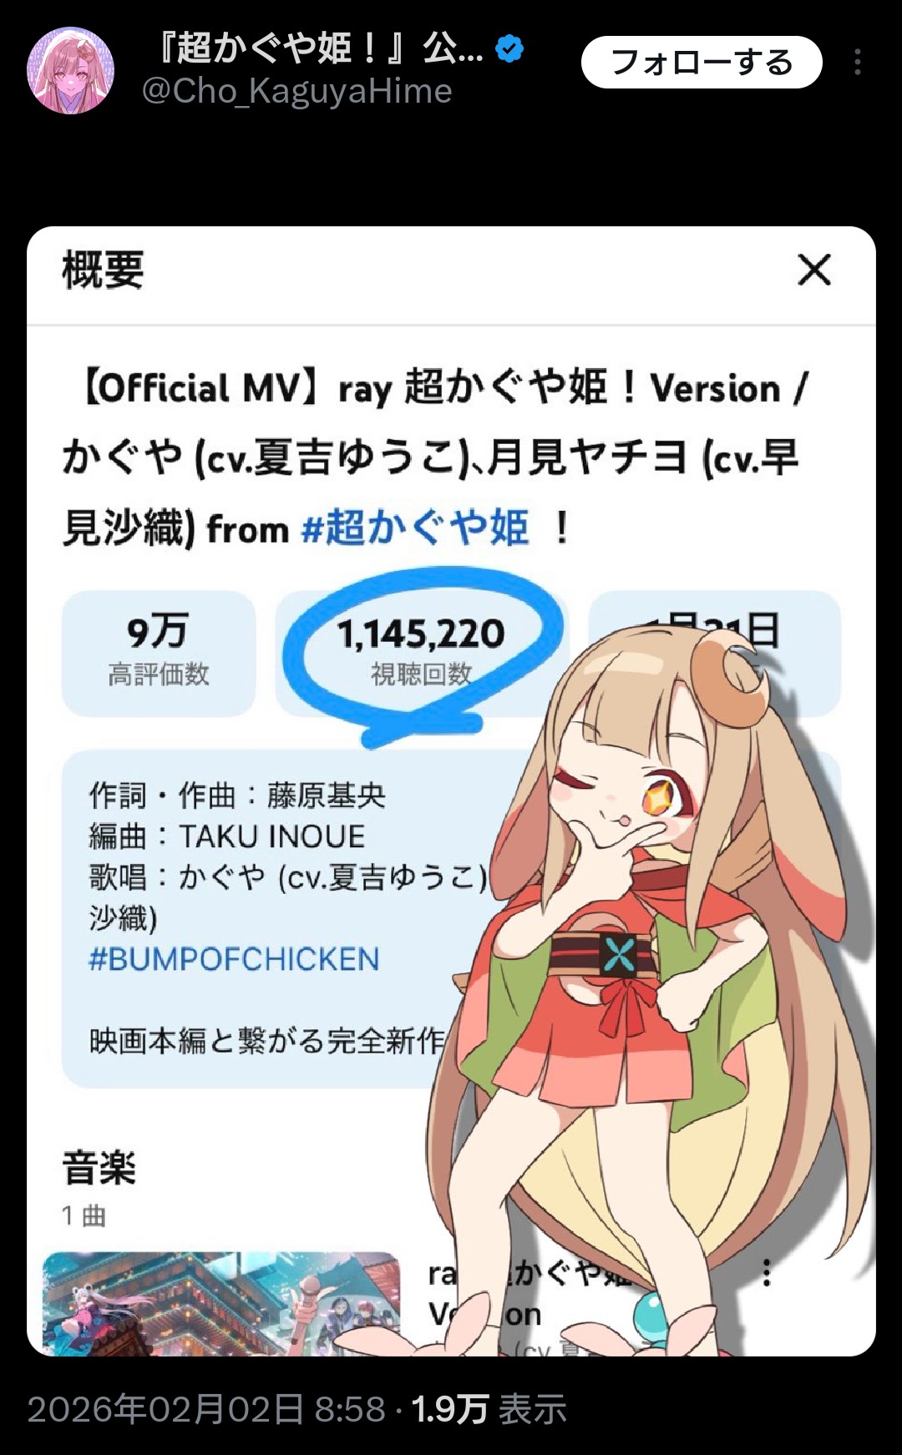
Task: Open the 超かぐや姫 profile avatar
Action: 71,70
